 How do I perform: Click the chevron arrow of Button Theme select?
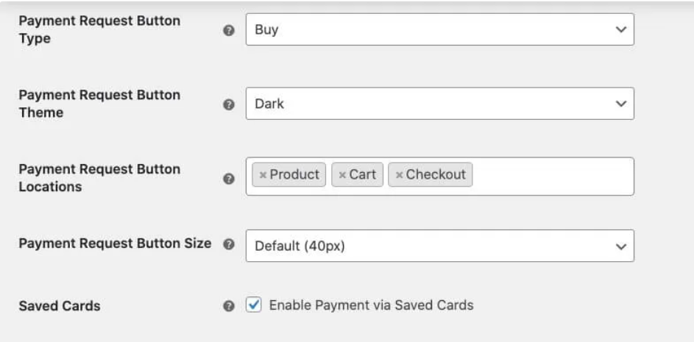pos(620,104)
